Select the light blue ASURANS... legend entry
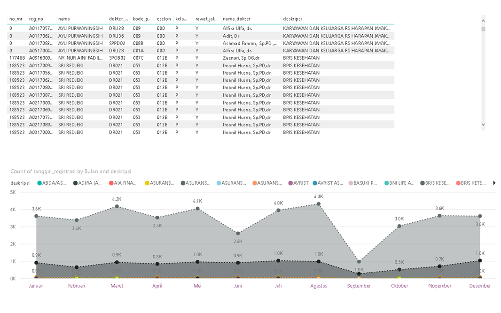 [x=231, y=183]
